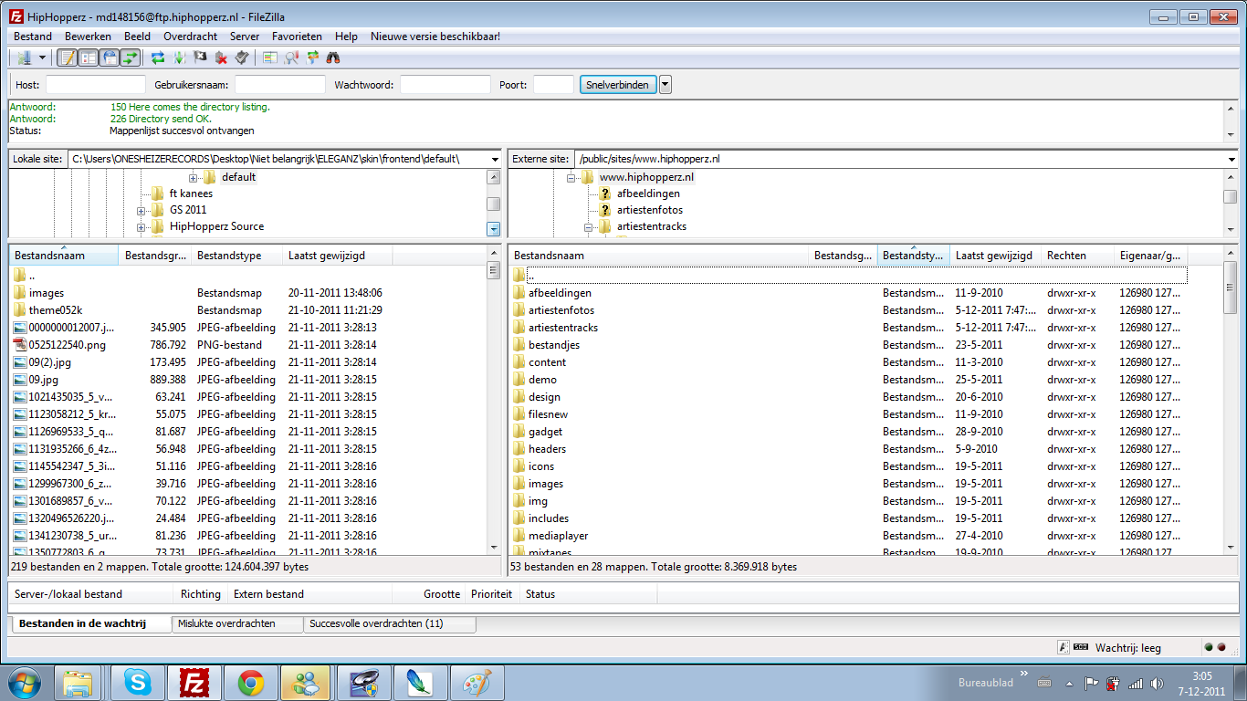Sort remote list by Eigenaar/groep column

coord(1150,256)
